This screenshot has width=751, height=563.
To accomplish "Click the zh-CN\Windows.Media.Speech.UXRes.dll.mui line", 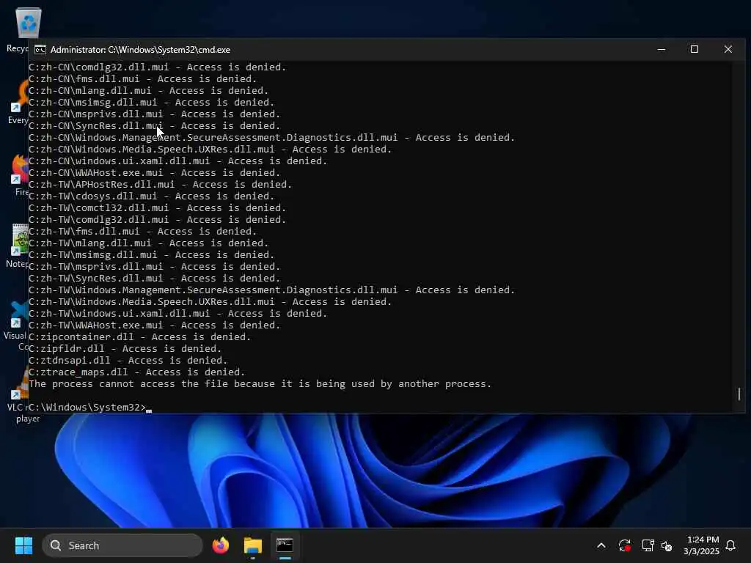I will (x=210, y=150).
